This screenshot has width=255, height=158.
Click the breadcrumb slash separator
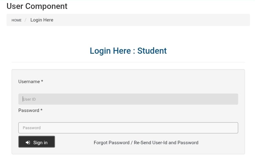(26, 20)
